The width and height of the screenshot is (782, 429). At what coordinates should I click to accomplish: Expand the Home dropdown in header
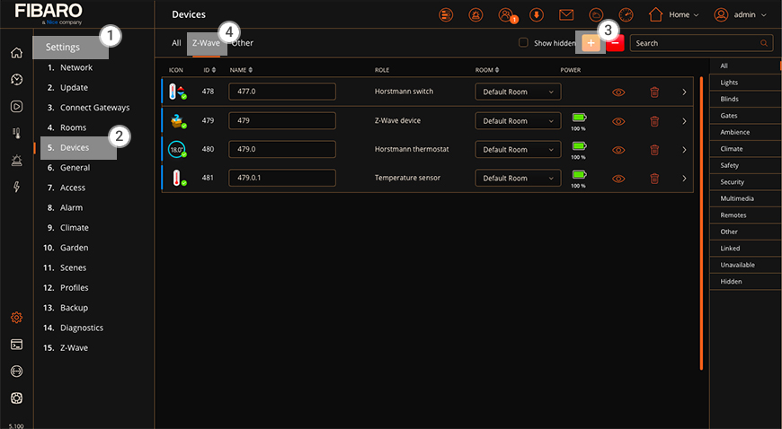[x=674, y=15]
